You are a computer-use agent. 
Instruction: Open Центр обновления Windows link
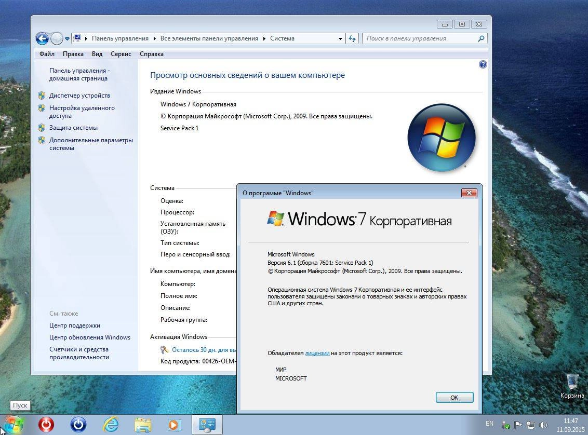pos(90,337)
